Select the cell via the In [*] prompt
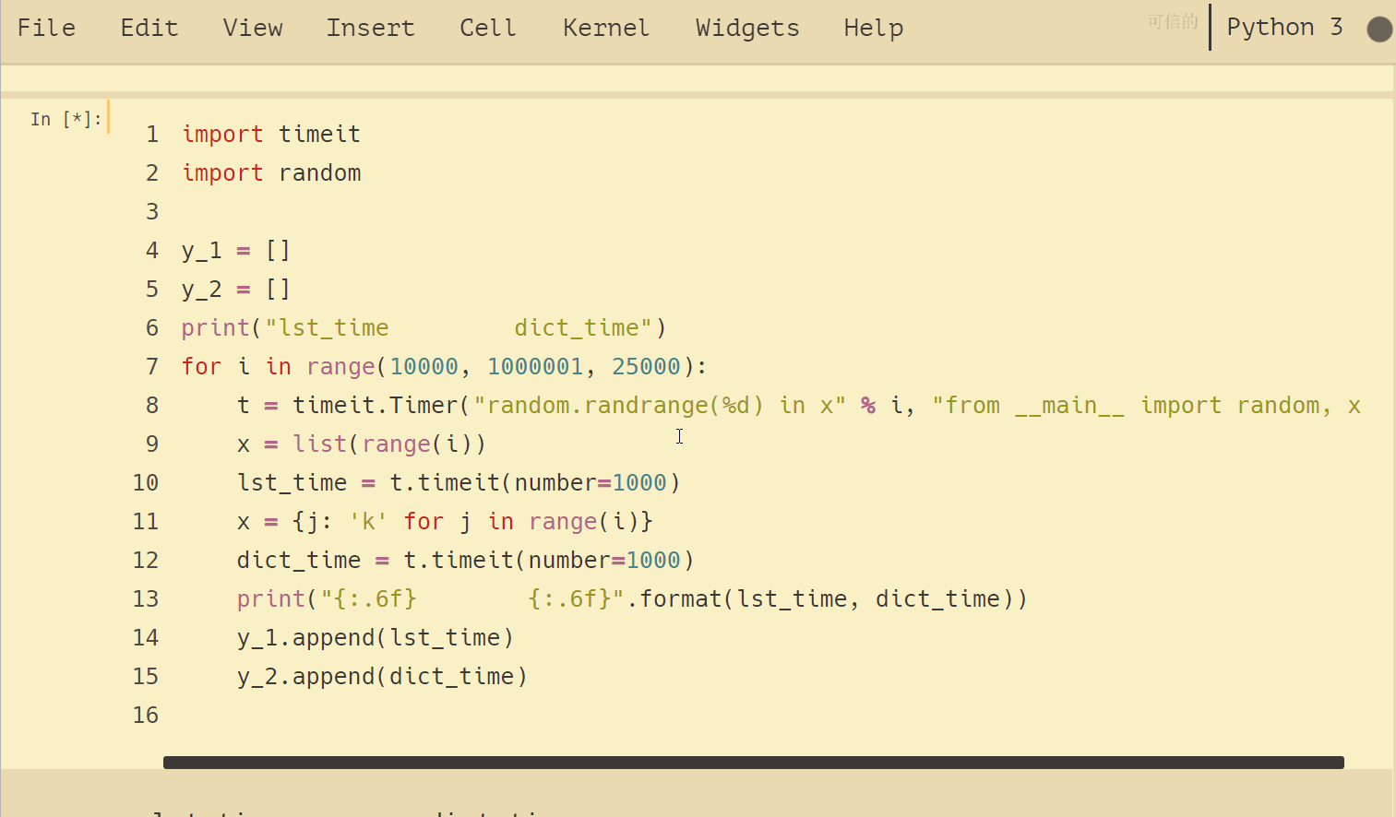The image size is (1396, 817). (x=65, y=119)
